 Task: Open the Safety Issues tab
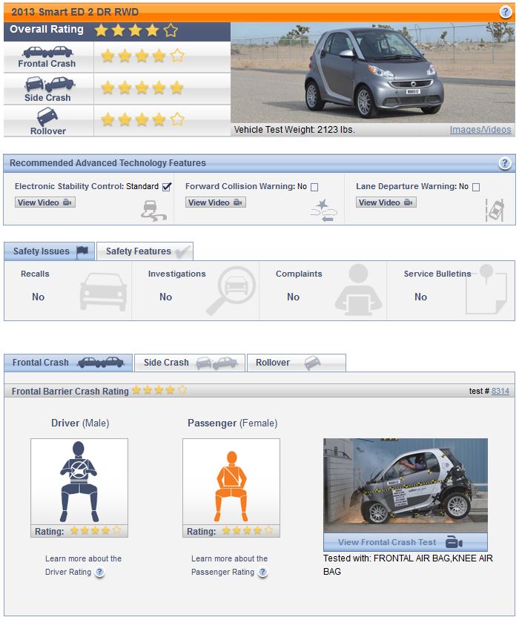(50, 251)
